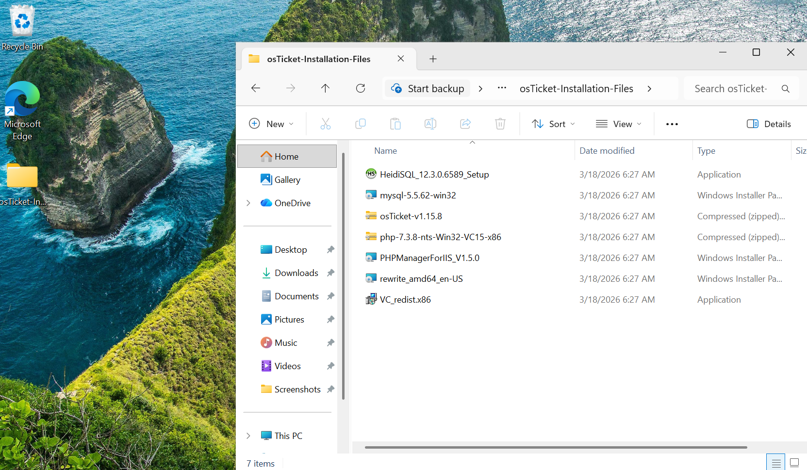
Task: Go back using the Back arrow
Action: pos(256,88)
